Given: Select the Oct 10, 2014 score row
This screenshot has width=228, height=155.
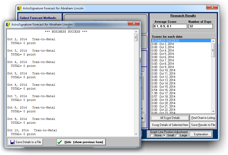Looking at the screenshot, I should click(181, 70).
